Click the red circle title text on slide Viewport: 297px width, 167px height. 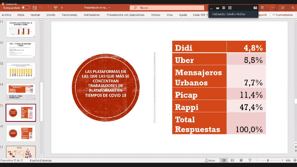click(x=106, y=83)
